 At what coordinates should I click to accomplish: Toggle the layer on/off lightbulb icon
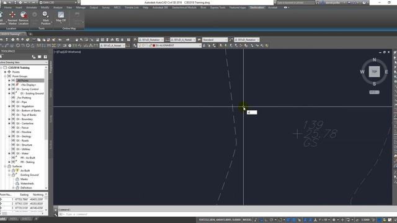[140, 45]
